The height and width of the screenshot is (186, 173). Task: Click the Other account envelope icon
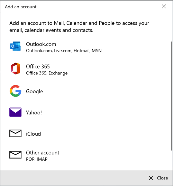[x=16, y=155]
